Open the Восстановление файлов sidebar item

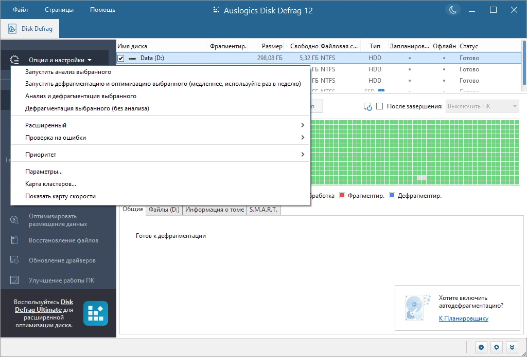63,240
